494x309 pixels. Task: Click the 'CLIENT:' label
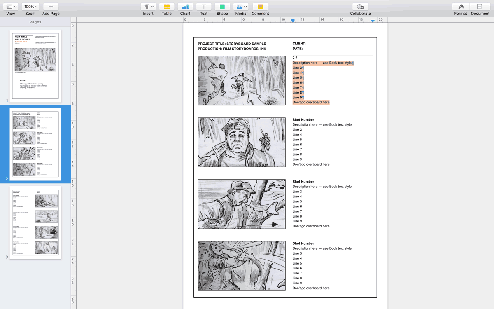(x=299, y=44)
